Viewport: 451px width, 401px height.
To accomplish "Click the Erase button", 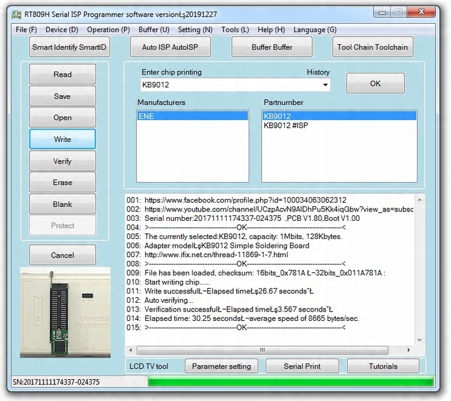I will point(63,182).
